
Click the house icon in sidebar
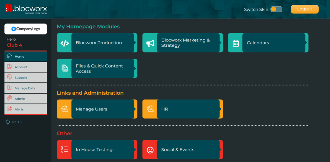(9, 56)
